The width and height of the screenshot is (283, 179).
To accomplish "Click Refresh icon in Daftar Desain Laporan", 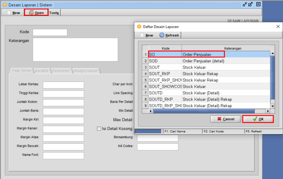I will click(162, 35).
